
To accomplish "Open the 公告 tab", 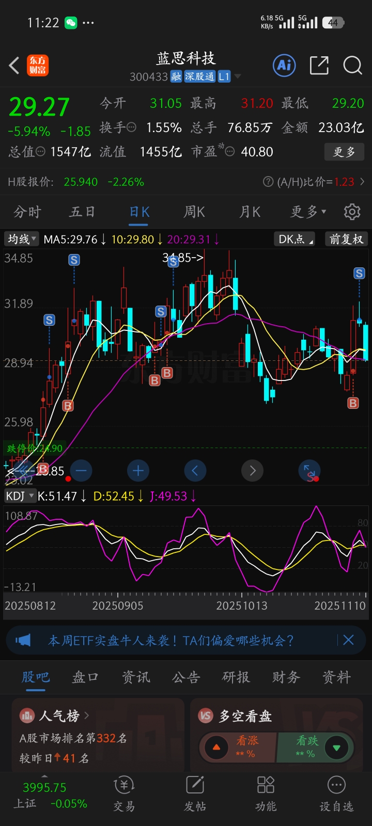I will [x=186, y=677].
